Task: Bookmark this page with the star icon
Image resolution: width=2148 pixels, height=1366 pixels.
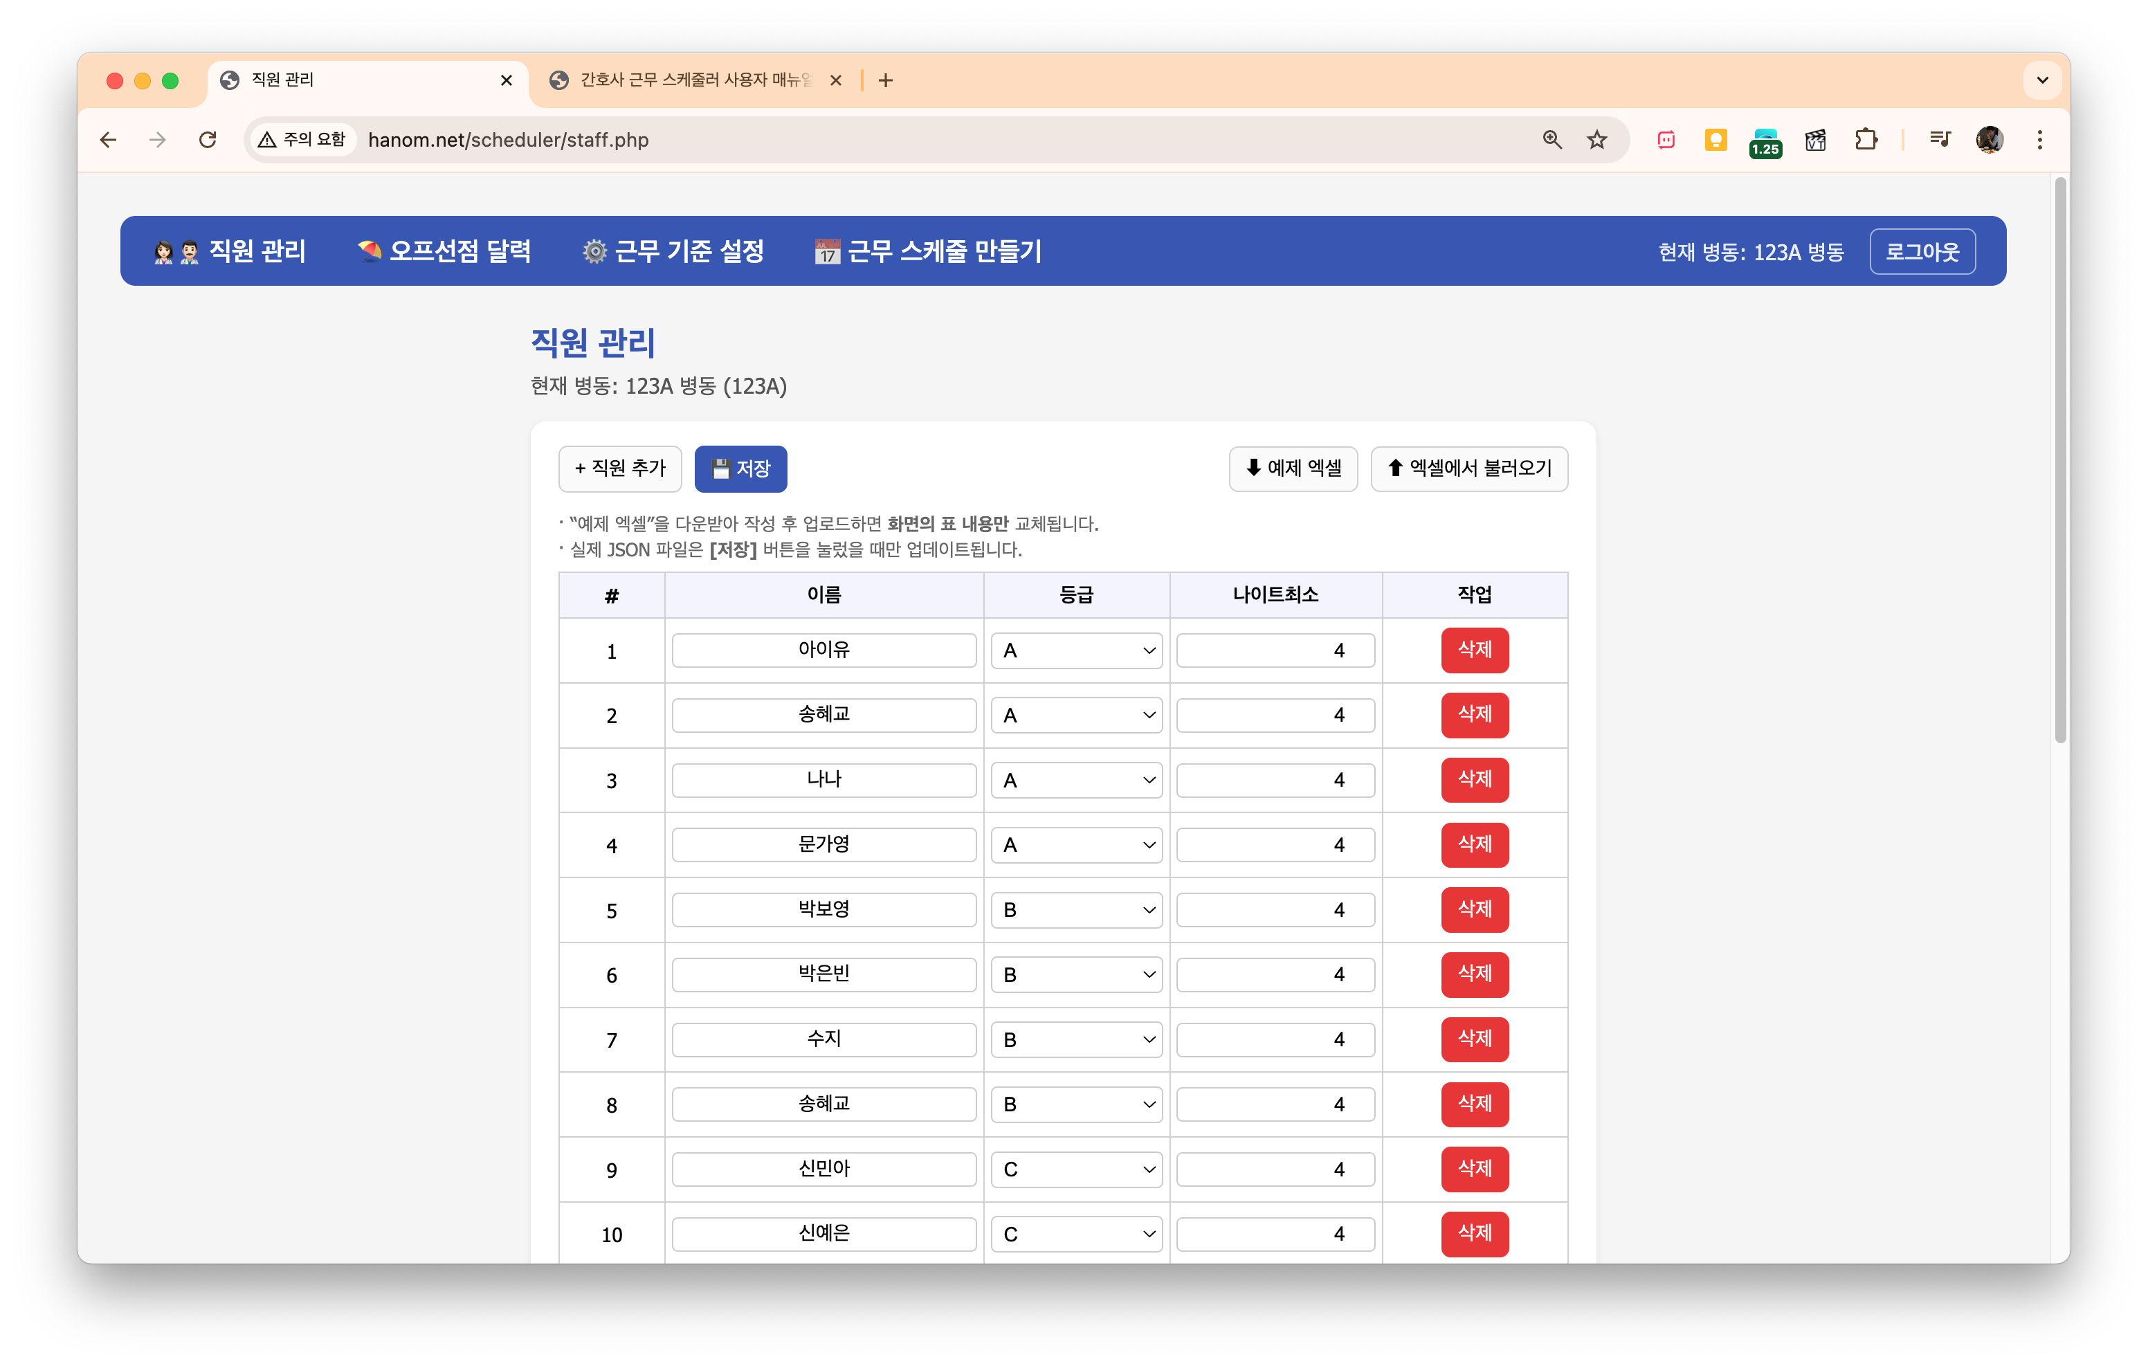Action: click(x=1596, y=139)
